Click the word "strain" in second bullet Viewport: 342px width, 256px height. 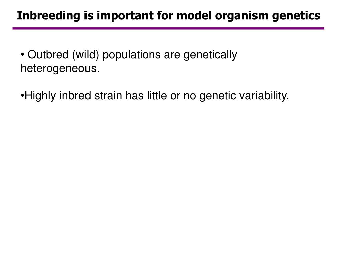[108, 96]
